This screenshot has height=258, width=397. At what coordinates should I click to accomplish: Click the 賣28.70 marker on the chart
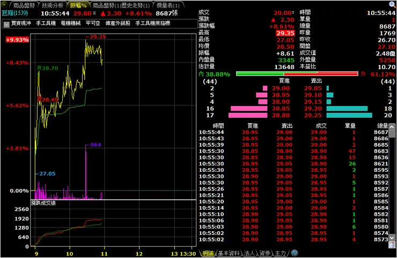[47, 68]
